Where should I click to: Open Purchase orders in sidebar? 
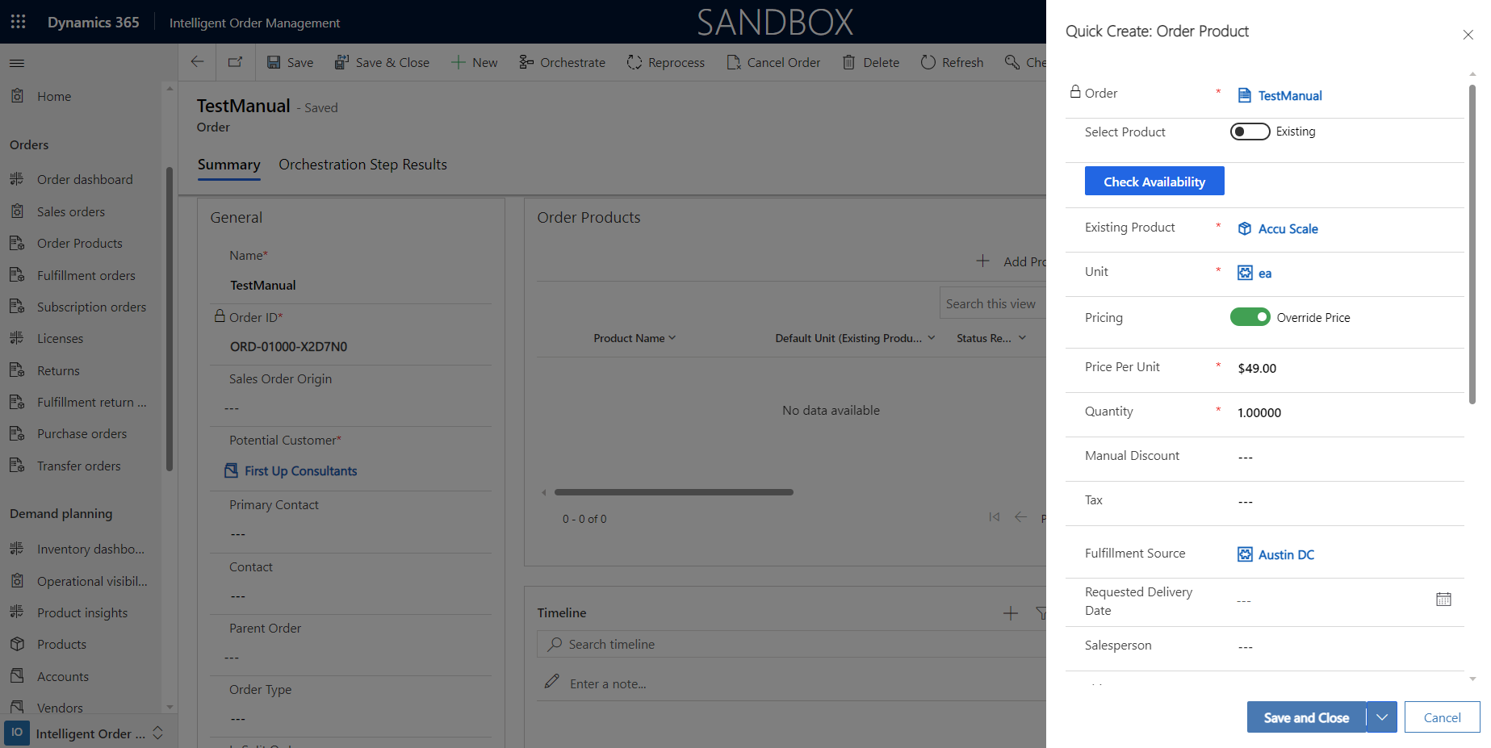pyautogui.click(x=81, y=433)
